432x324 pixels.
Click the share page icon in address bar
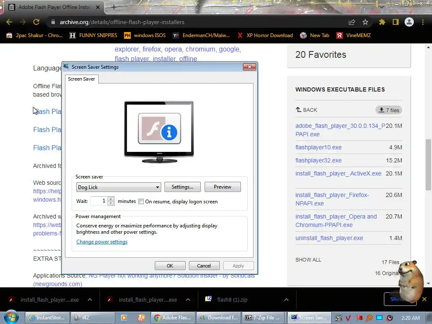352,22
